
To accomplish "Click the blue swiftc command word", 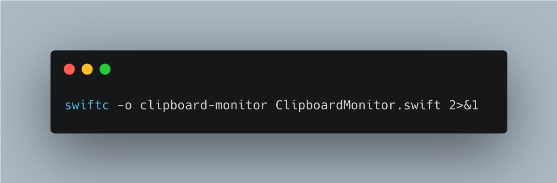I will tap(87, 106).
